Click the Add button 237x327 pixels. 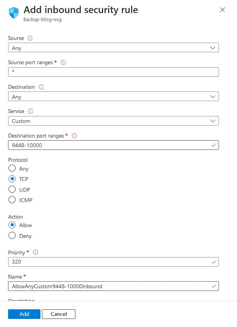[x=24, y=314]
